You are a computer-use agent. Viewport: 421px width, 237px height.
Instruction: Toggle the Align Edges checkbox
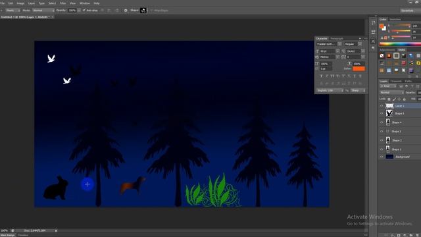pos(151,11)
